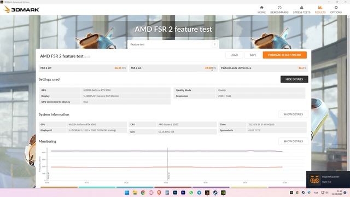
Task: Load a saved result with LOAD
Action: coord(234,55)
